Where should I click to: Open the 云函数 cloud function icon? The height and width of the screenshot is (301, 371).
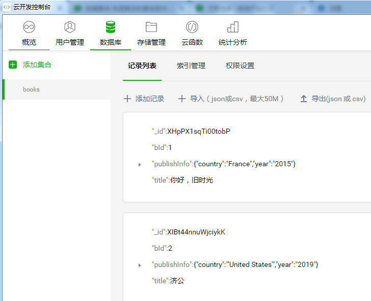(192, 27)
